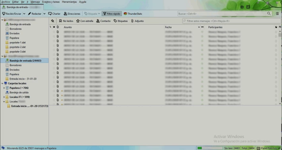Screen dimensions: 282x150
Task: Collapse the Carpetas locales tree
Action: 2,84
